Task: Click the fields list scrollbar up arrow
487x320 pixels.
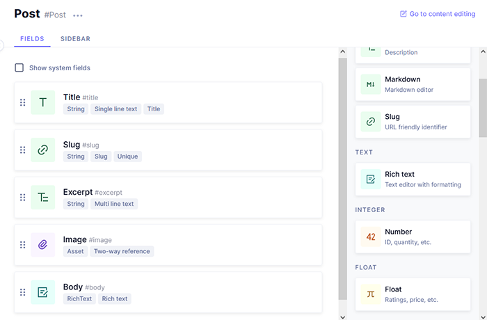Action: tap(343, 51)
